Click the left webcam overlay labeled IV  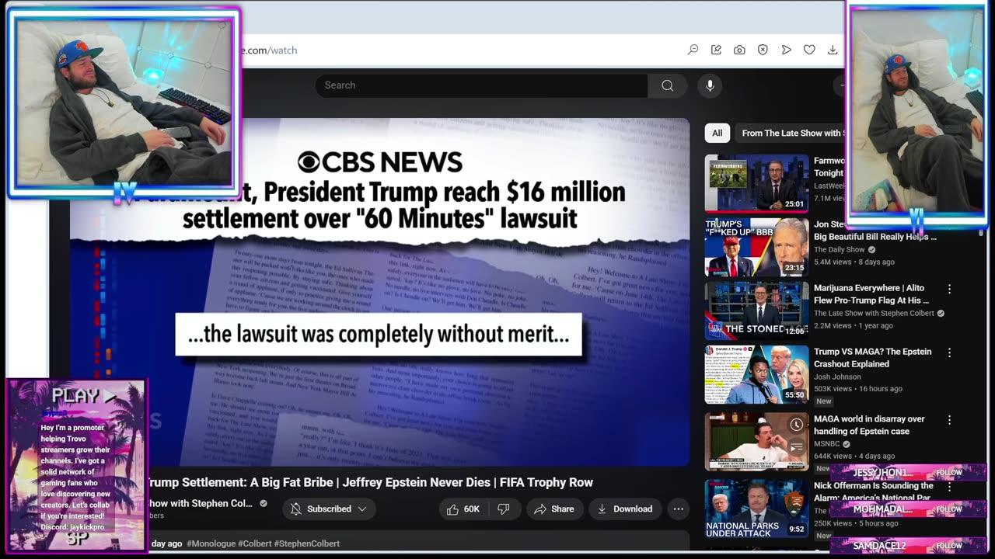(124, 102)
